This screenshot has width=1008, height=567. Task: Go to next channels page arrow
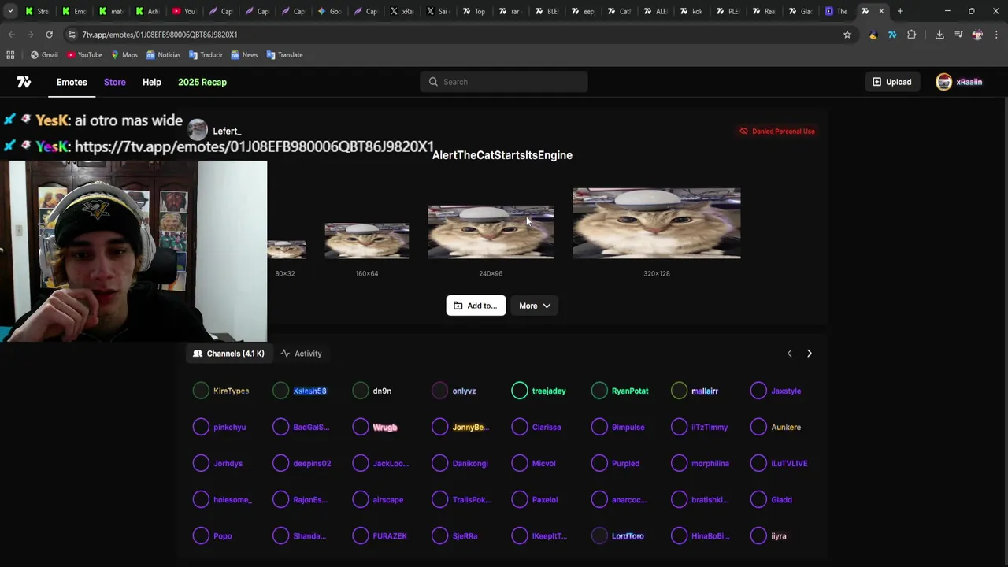pos(809,354)
